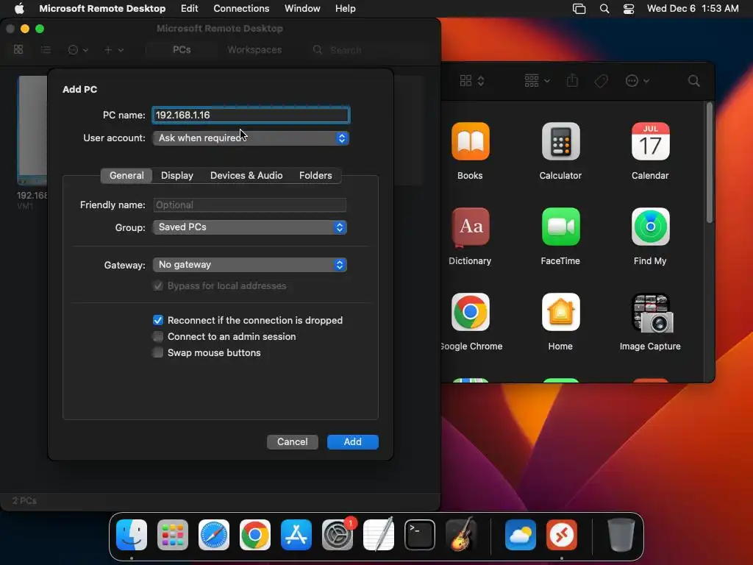The image size is (753, 565).
Task: Click the Stage Manager menu bar icon
Action: click(x=579, y=8)
